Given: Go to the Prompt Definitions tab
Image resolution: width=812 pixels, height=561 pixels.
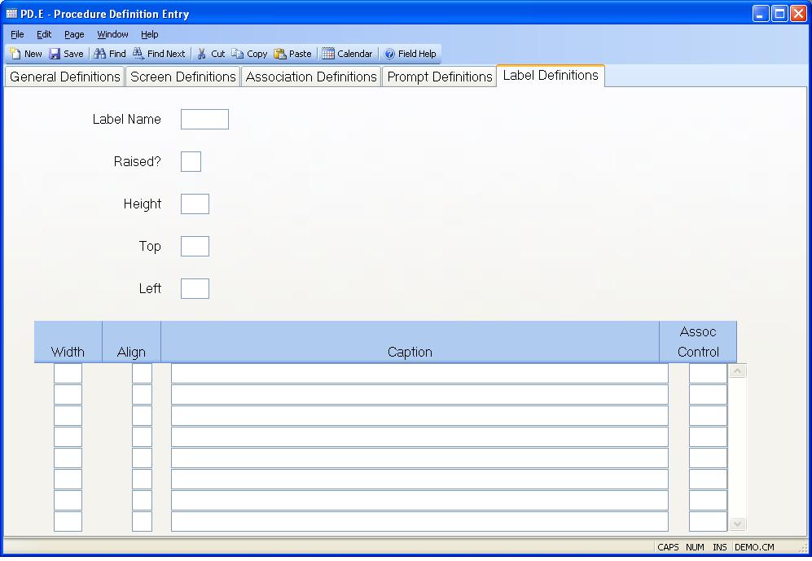Looking at the screenshot, I should tap(440, 77).
